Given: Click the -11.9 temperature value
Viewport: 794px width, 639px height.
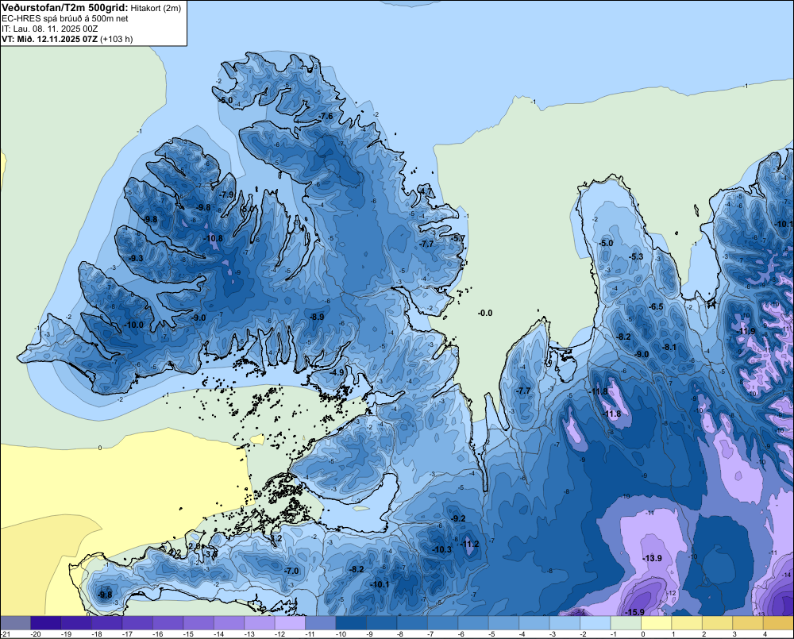Looking at the screenshot, I should pos(746,331).
